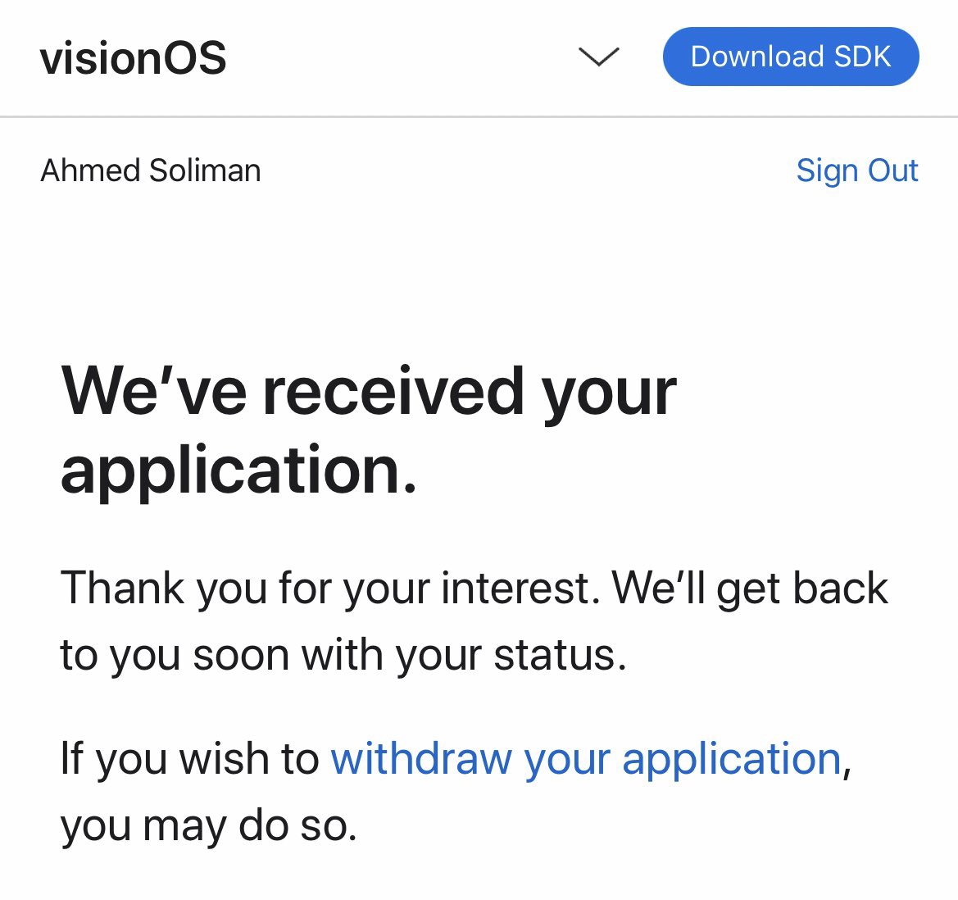Click the word "withdraw" in the blue link
Image resolution: width=958 pixels, height=900 pixels.
pyautogui.click(x=421, y=758)
